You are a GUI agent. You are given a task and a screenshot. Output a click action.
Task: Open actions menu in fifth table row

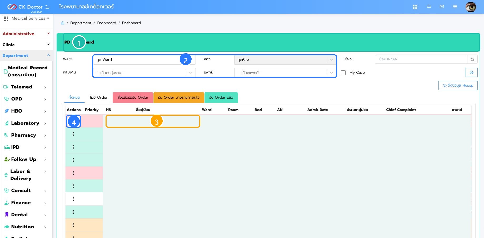tap(73, 173)
